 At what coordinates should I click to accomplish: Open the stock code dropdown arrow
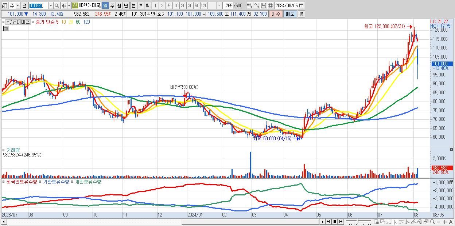[51, 5]
